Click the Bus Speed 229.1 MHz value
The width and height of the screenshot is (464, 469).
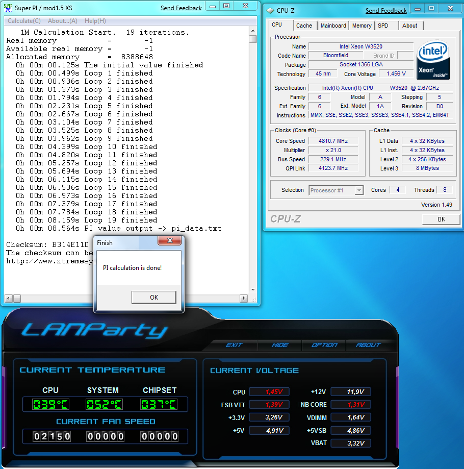tap(333, 159)
